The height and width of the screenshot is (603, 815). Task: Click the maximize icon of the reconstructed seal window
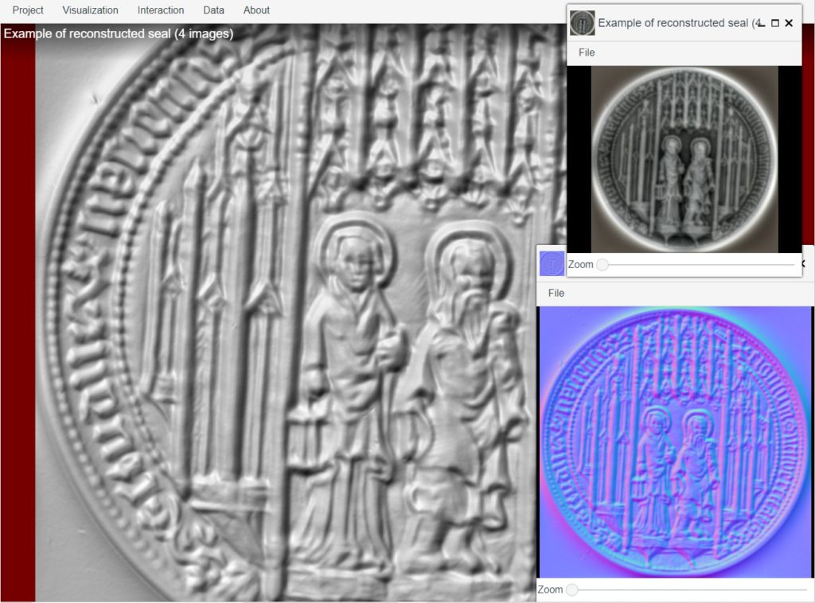[774, 22]
